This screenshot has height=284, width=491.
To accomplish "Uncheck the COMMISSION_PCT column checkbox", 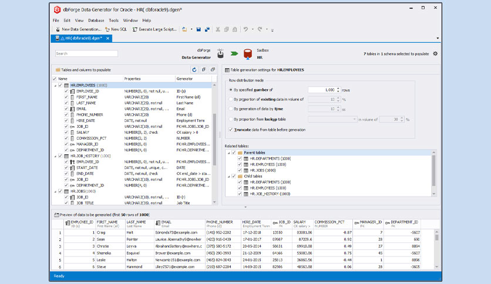I will (66, 138).
